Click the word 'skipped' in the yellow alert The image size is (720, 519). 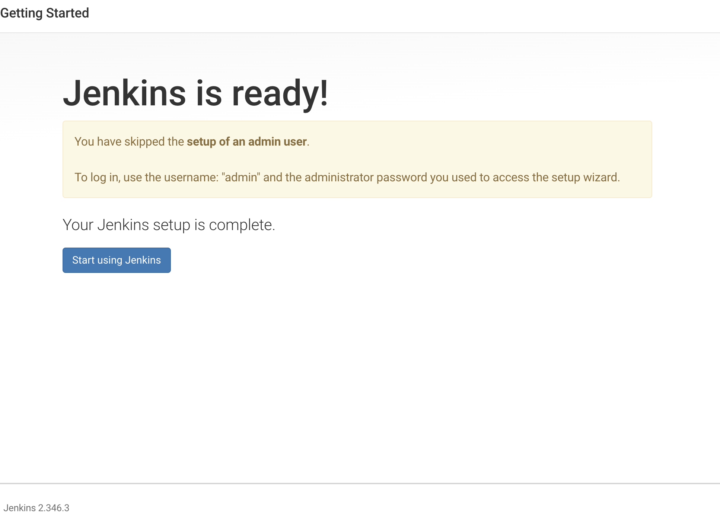coord(144,142)
